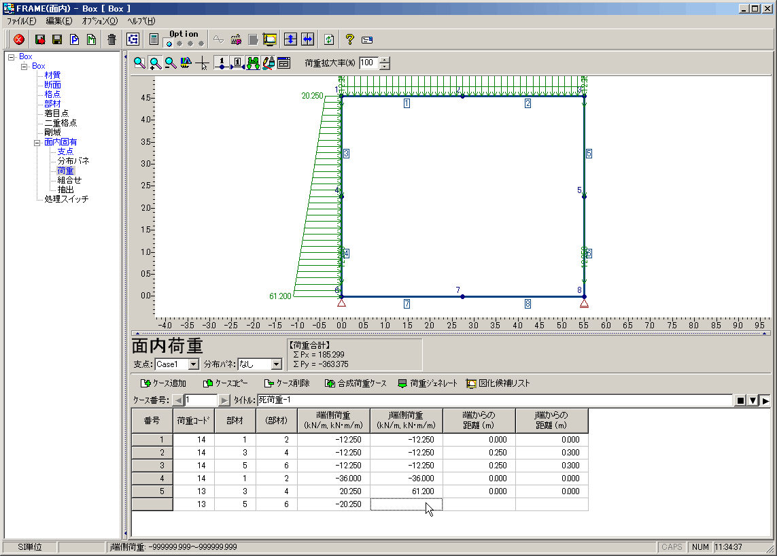Image resolution: width=777 pixels, height=556 pixels.
Task: Click the ケースコピー button
Action: pyautogui.click(x=226, y=383)
